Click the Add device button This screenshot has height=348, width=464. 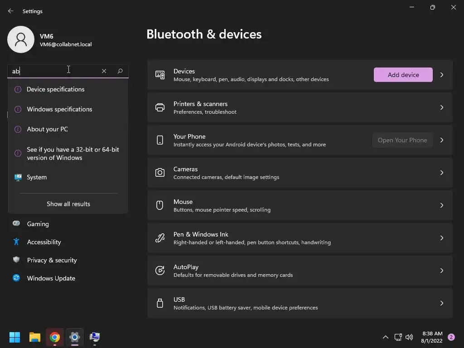click(x=403, y=75)
